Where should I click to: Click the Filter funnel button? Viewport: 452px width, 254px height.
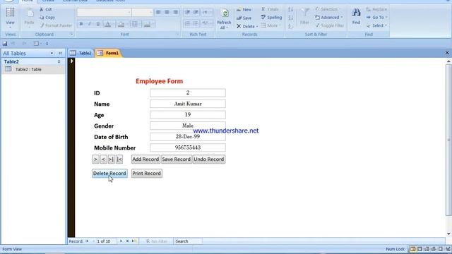click(x=304, y=17)
